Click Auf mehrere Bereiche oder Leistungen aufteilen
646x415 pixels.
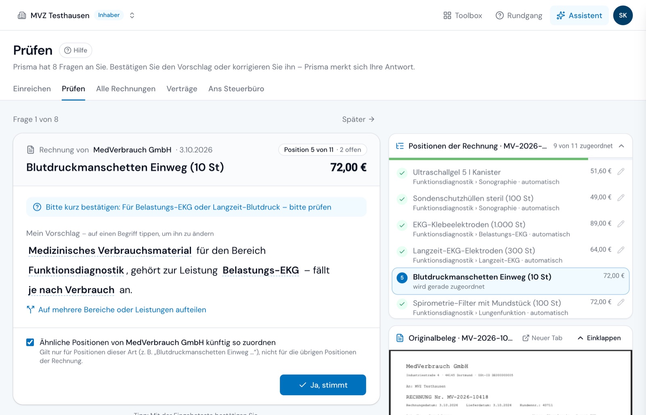point(116,310)
